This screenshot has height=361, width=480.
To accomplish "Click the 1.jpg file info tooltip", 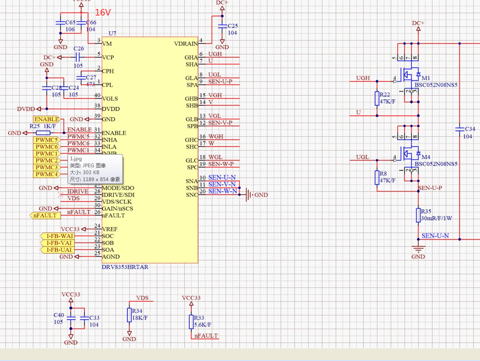I will (x=95, y=169).
